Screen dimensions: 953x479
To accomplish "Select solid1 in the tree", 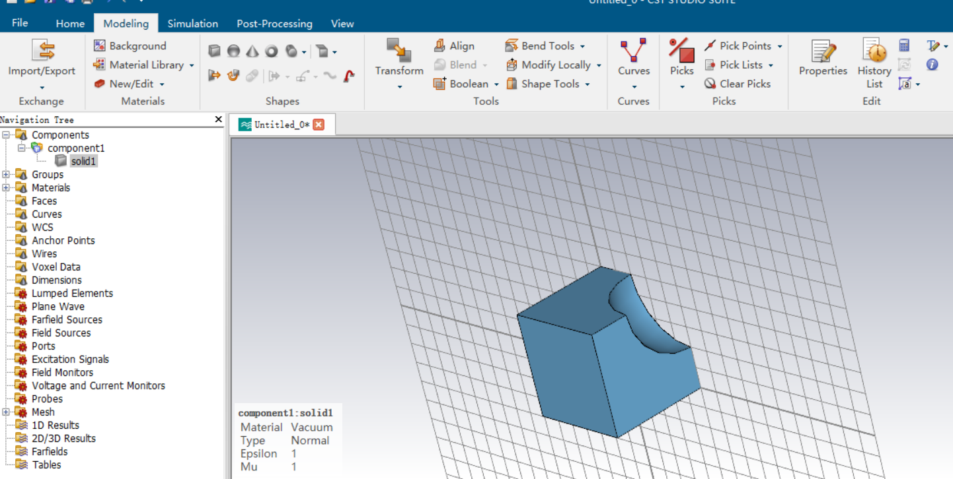I will 84,161.
